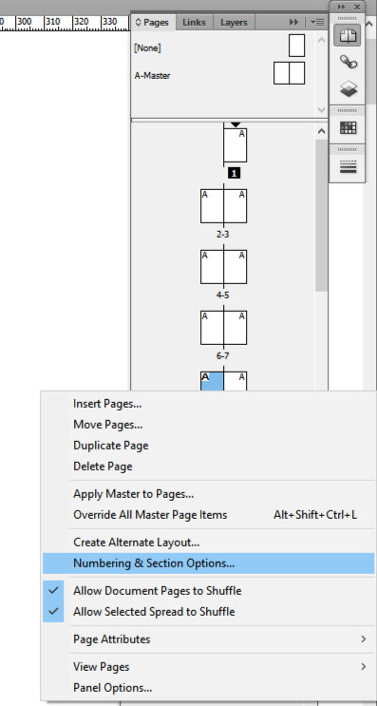Open Numbering & Section Options

point(209,563)
